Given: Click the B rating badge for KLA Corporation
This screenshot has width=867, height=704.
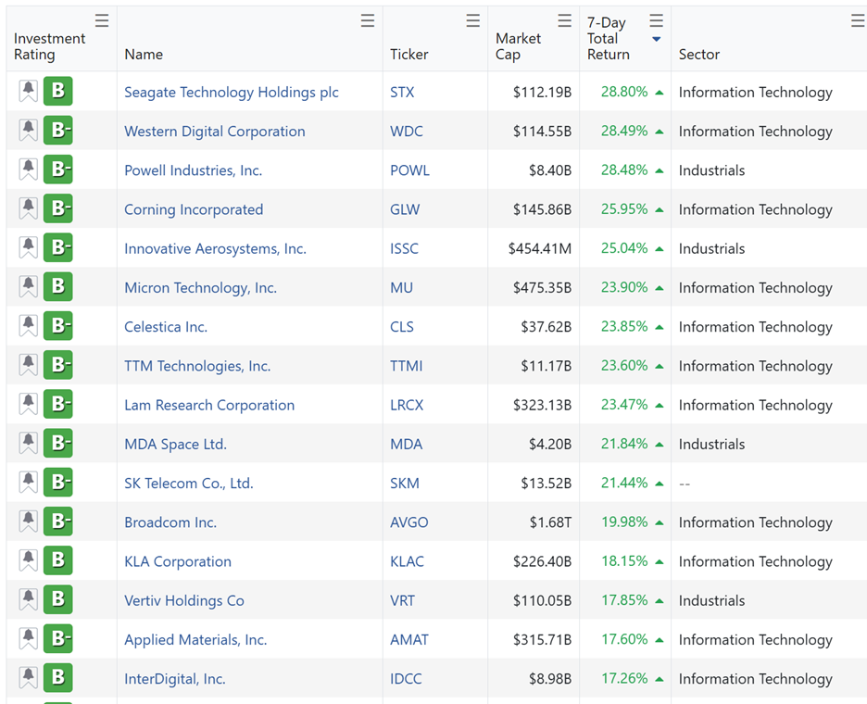Looking at the screenshot, I should 58,561.
